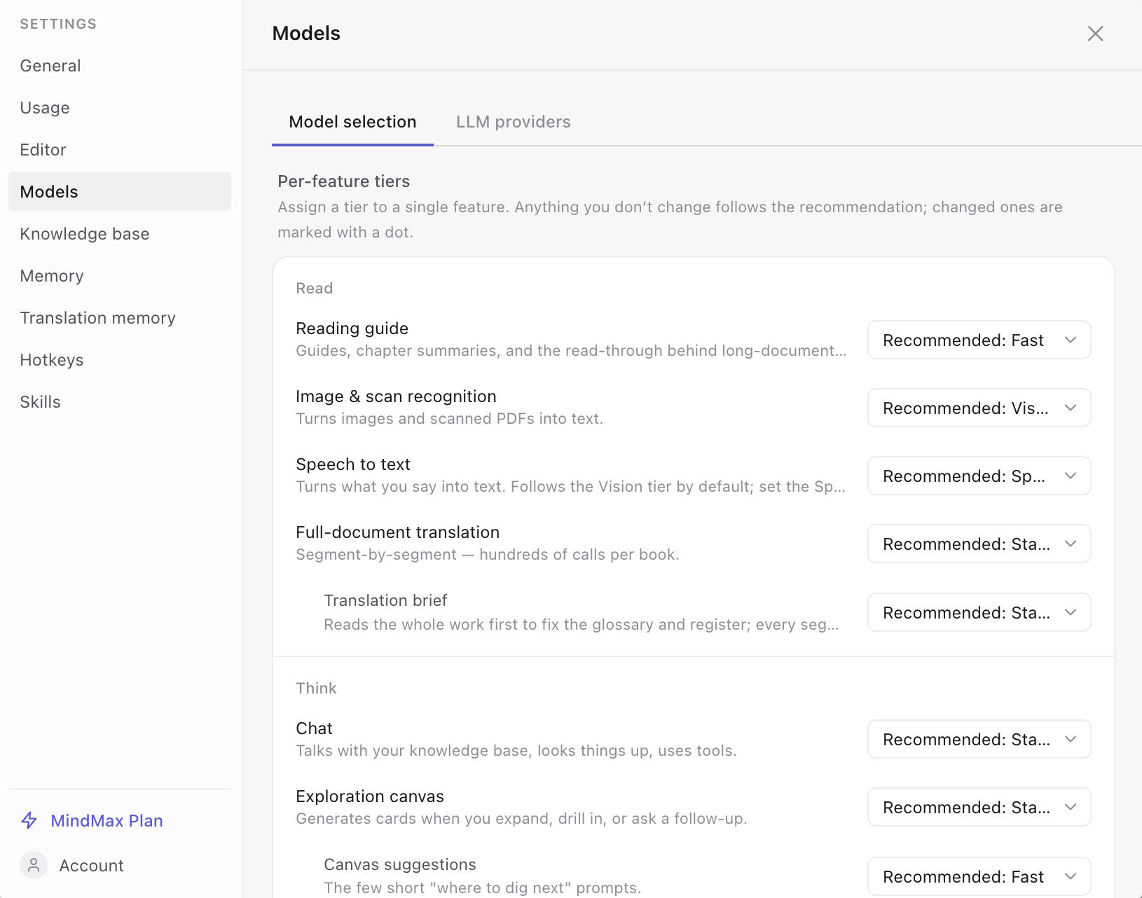Click the Reading guide feature title
This screenshot has width=1142, height=898.
352,329
